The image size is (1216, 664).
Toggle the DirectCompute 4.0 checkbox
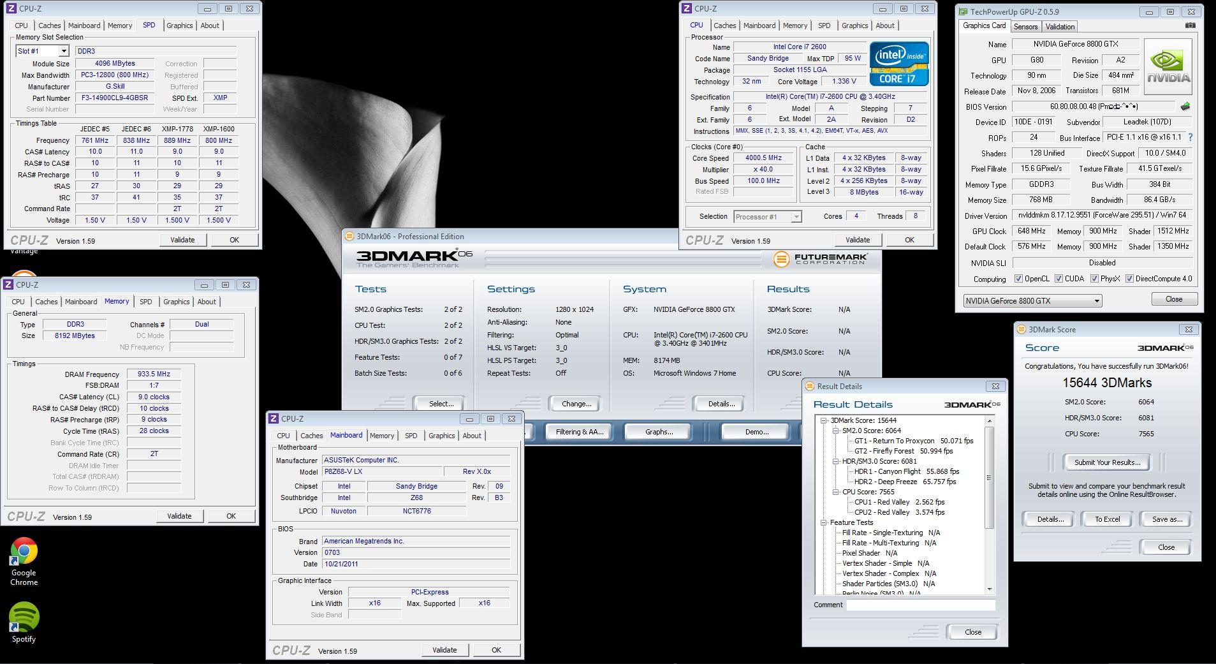point(1129,279)
